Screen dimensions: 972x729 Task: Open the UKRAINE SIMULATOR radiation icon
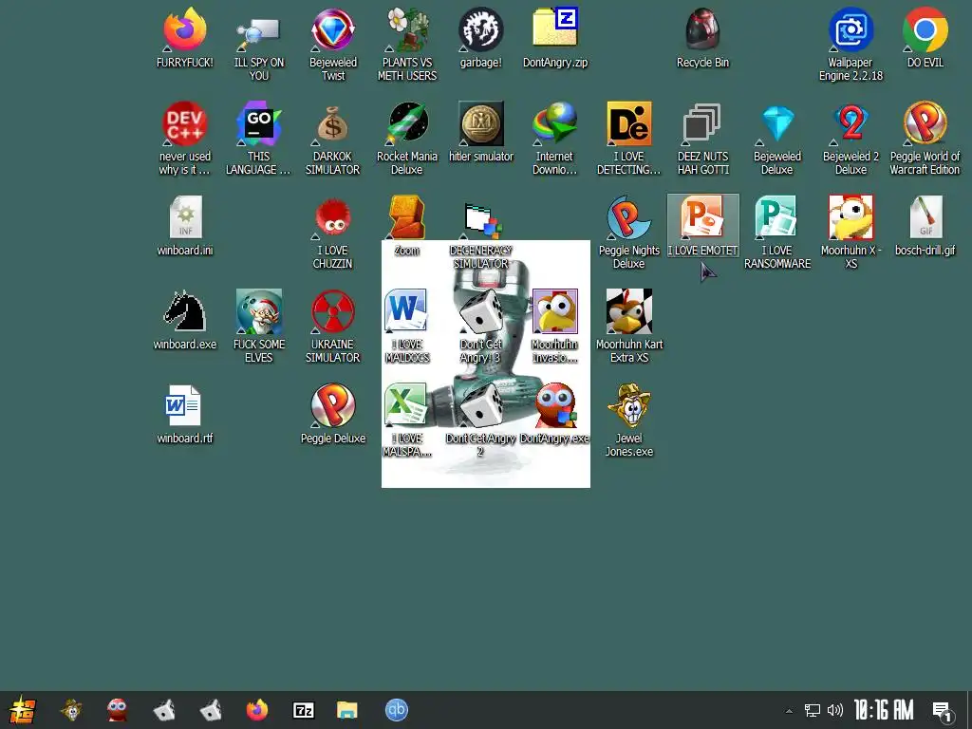(333, 327)
